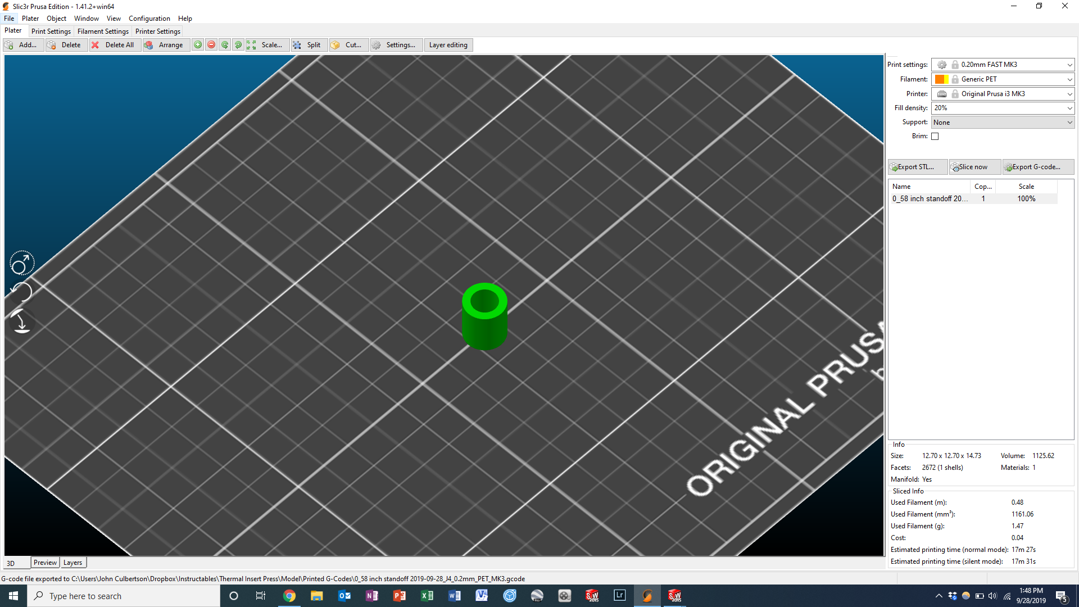Open Outlook from taskbar
Screen dimensions: 1079x607
(x=344, y=596)
